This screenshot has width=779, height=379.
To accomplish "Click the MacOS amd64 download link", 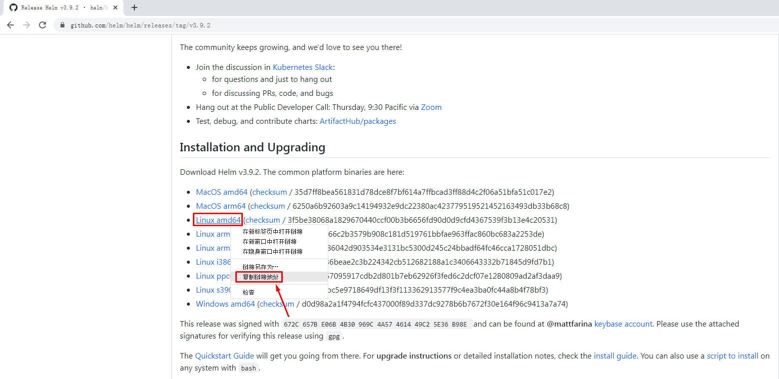I will [222, 192].
